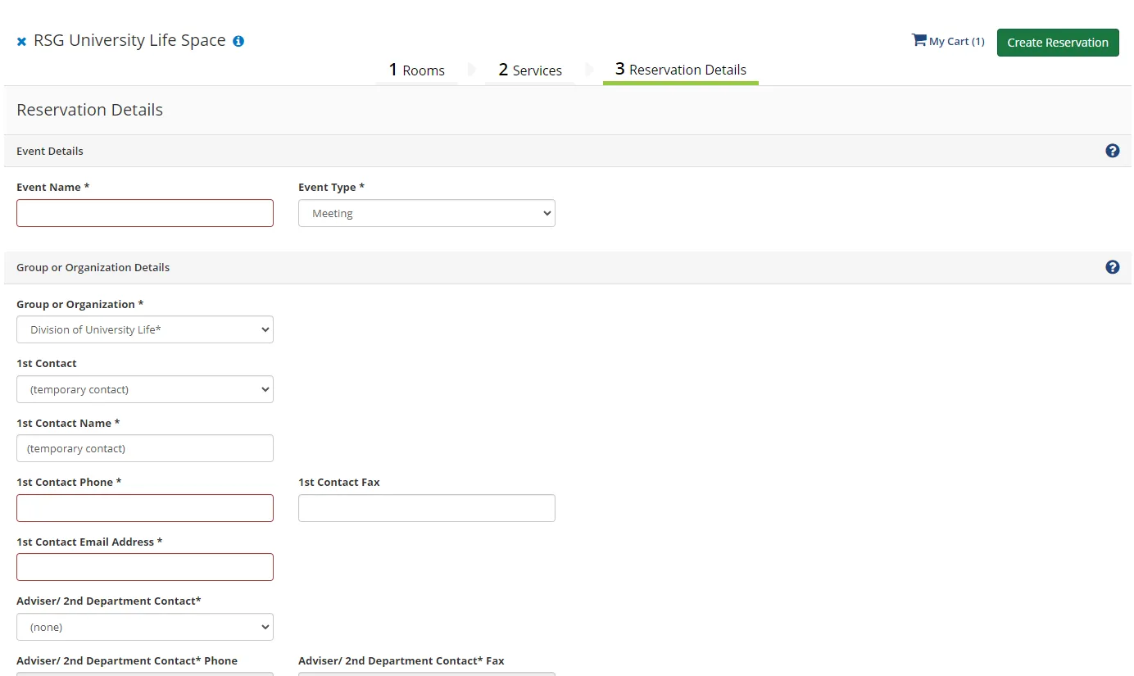1134x676 pixels.
Task: Select the 1st Contact Fax input field
Action: click(x=427, y=508)
